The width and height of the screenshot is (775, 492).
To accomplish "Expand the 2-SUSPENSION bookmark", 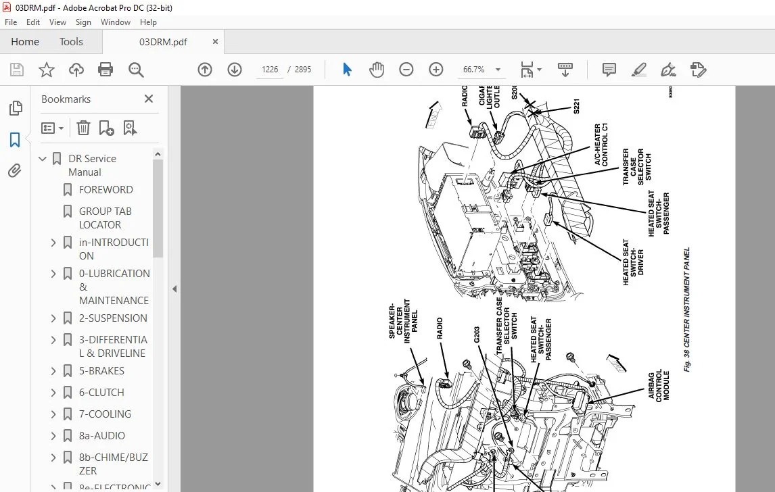I will coord(53,318).
